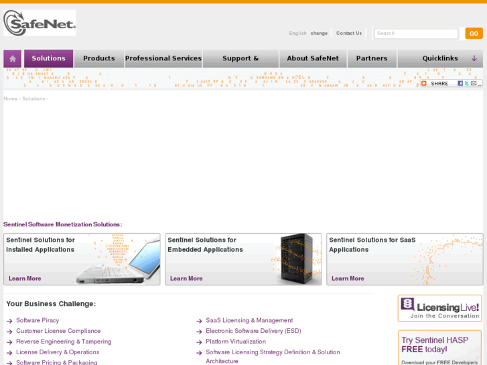The width and height of the screenshot is (487, 365).
Task: Click arrow beside License Delivery & Operations
Action: [x=9, y=352]
